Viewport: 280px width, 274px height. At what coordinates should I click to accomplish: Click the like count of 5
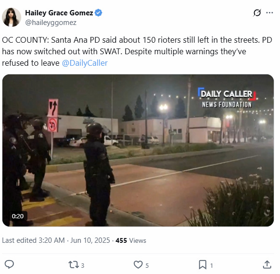tap(147, 266)
